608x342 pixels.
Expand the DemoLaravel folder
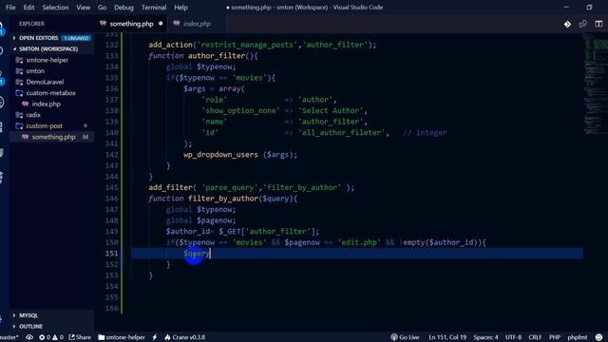click(45, 82)
